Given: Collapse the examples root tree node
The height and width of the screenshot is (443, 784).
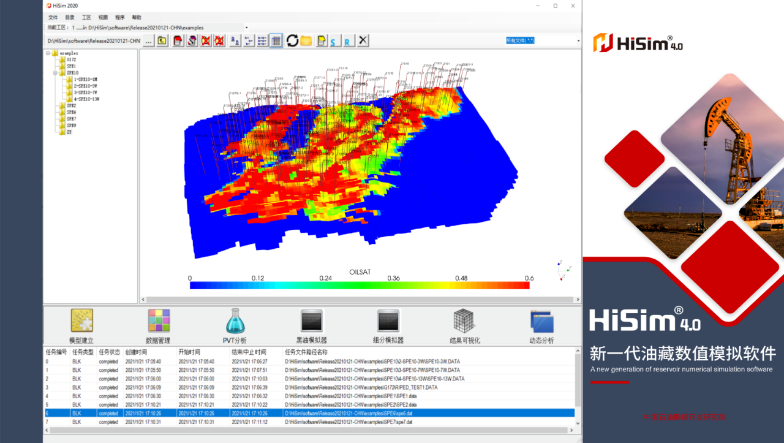Looking at the screenshot, I should (48, 53).
